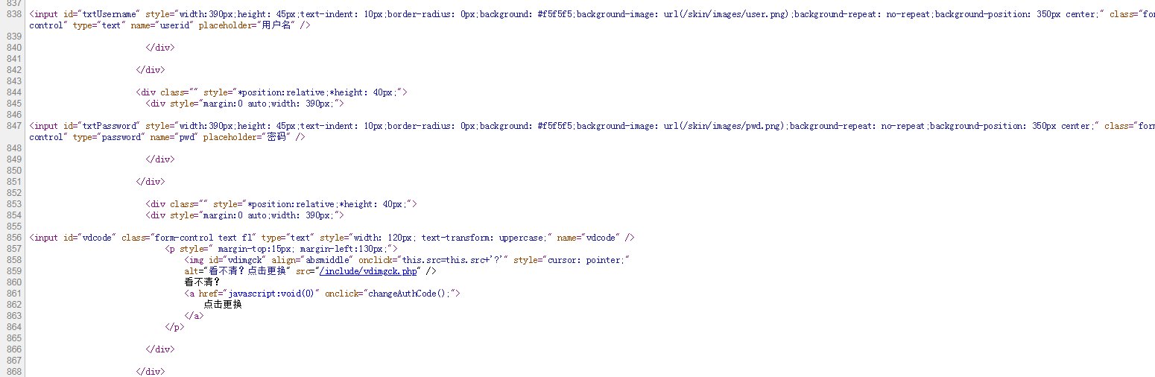Click the "vdimgck" id attribute value

pyautogui.click(x=244, y=260)
